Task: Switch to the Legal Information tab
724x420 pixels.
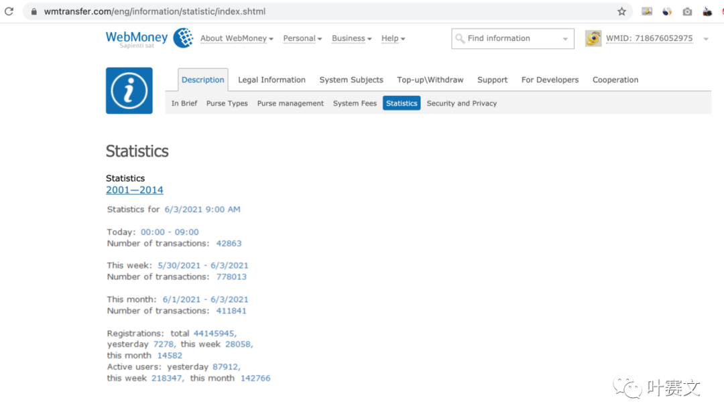Action: point(271,80)
